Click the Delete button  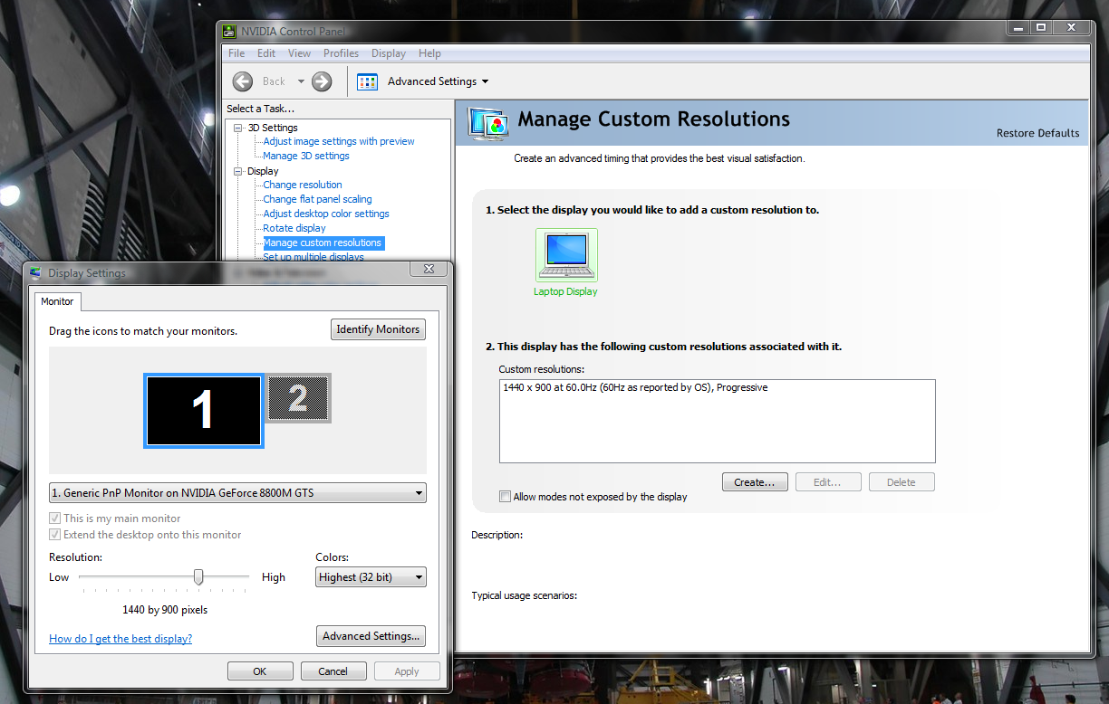pos(902,482)
